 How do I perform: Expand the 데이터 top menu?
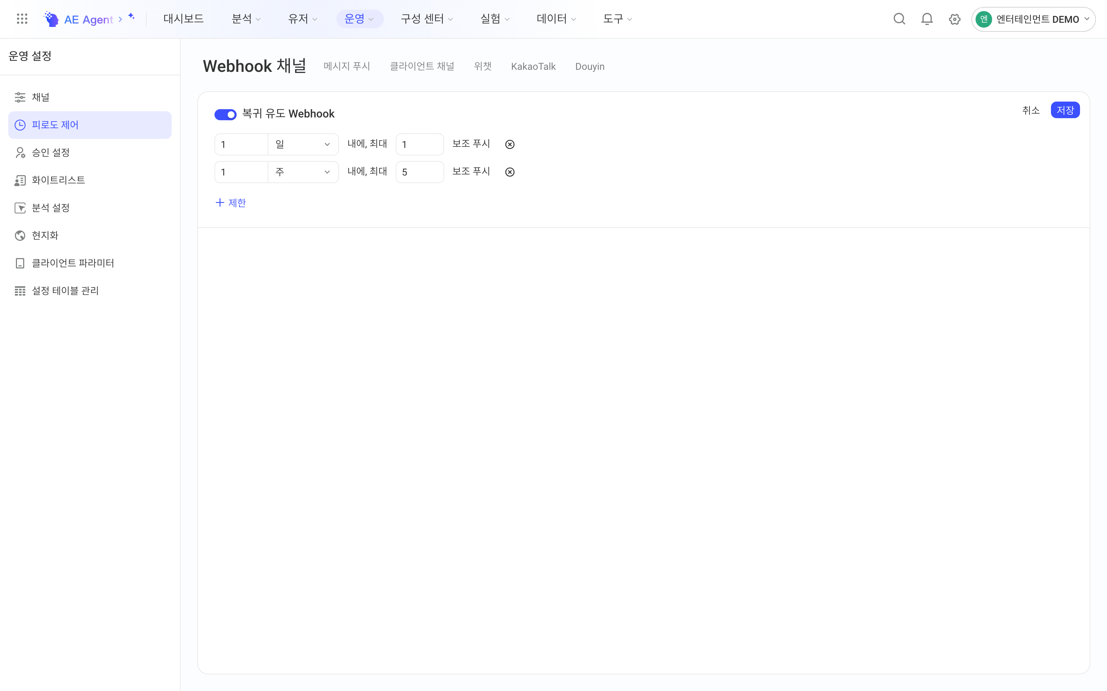[556, 19]
